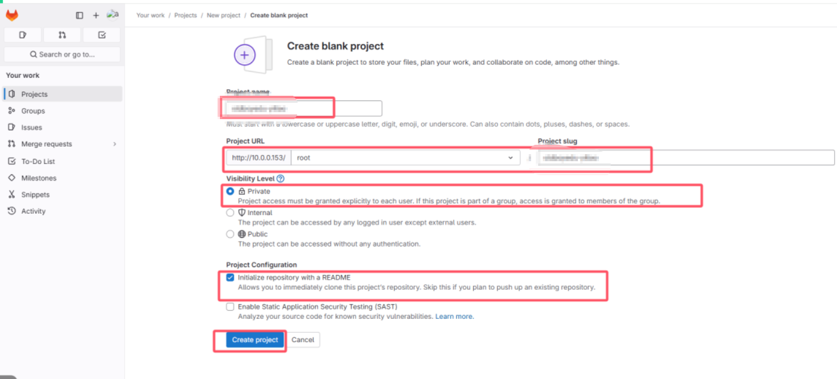Click the Project slug input field
Screen dimensions: 837x379
686,158
